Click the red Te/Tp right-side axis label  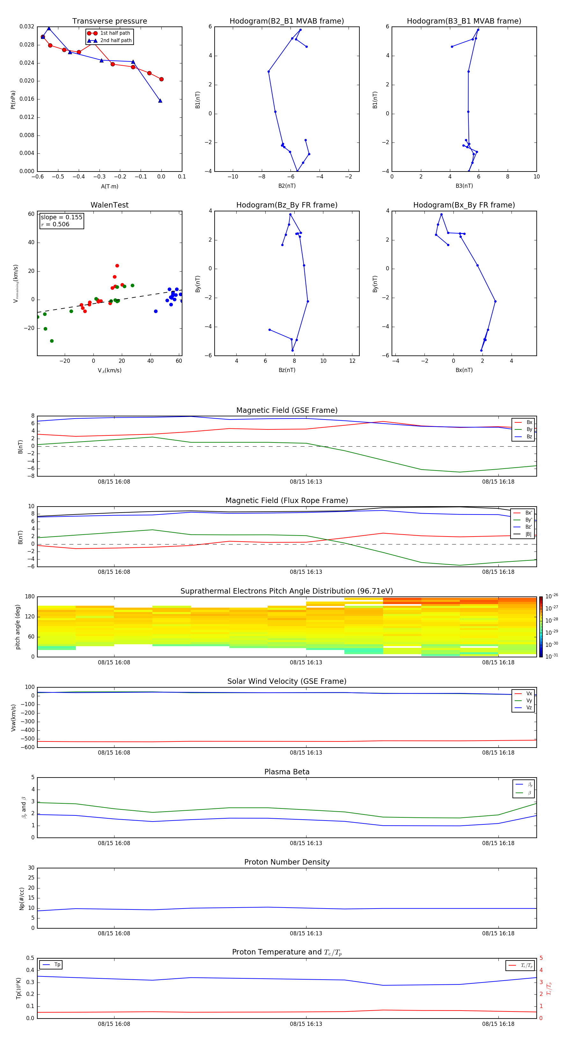(549, 989)
